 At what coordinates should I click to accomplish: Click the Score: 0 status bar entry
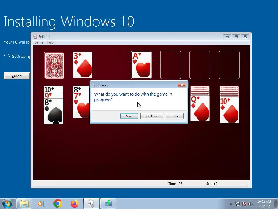click(212, 184)
